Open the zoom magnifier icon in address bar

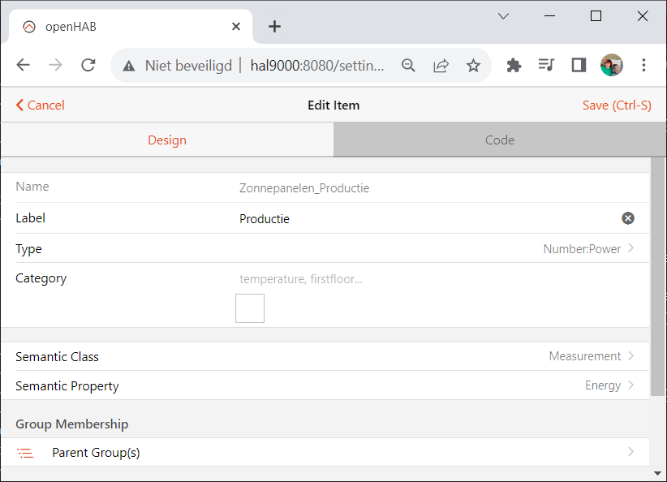point(408,66)
